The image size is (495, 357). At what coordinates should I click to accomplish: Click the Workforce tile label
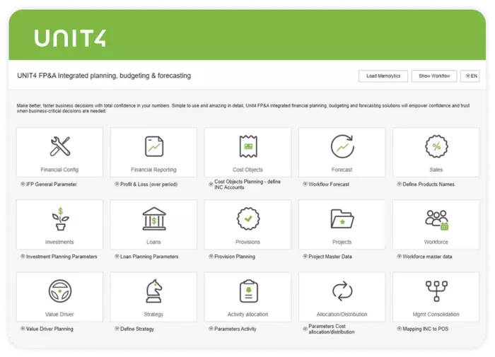pos(436,242)
